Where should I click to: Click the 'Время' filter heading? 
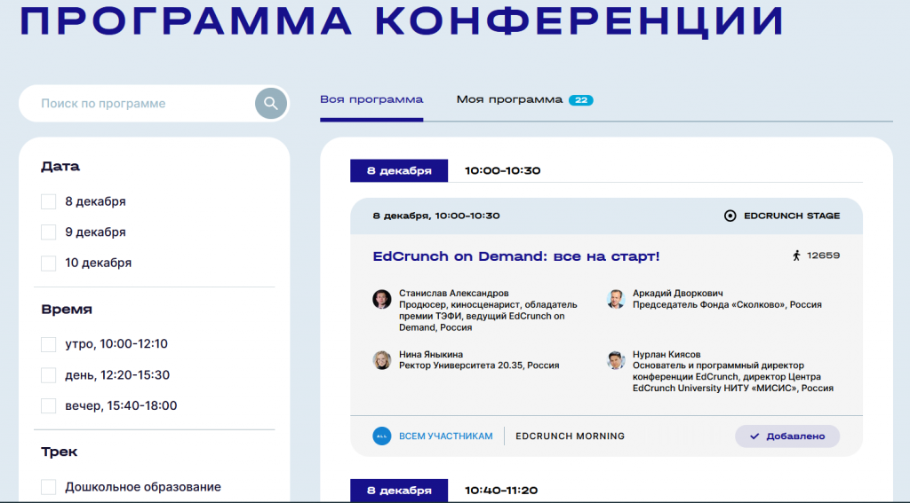[x=67, y=310]
